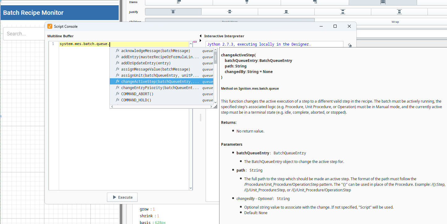Click the first Items alignment icon

[179, 2]
